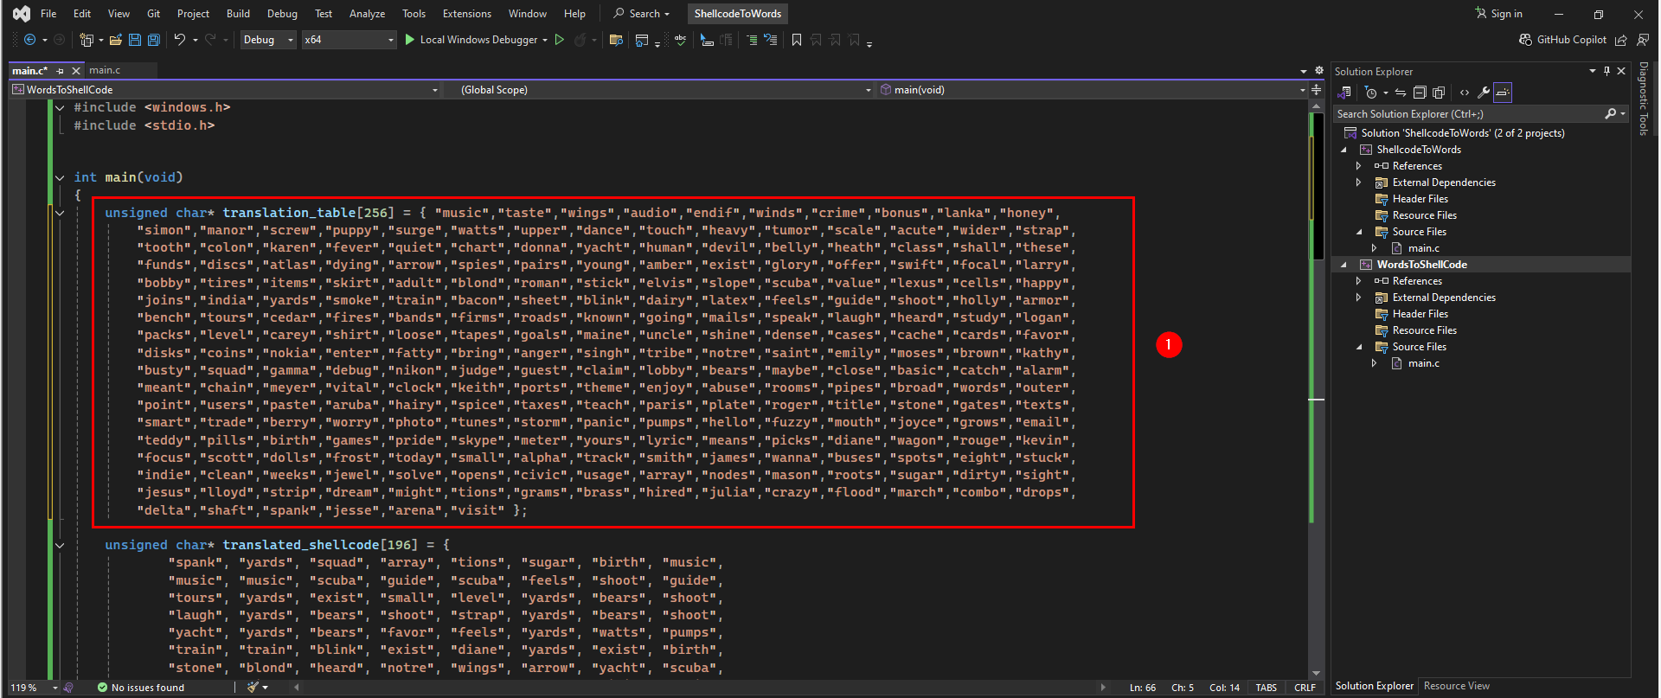Open the Diagnostic Tools side tab

click(x=1644, y=99)
